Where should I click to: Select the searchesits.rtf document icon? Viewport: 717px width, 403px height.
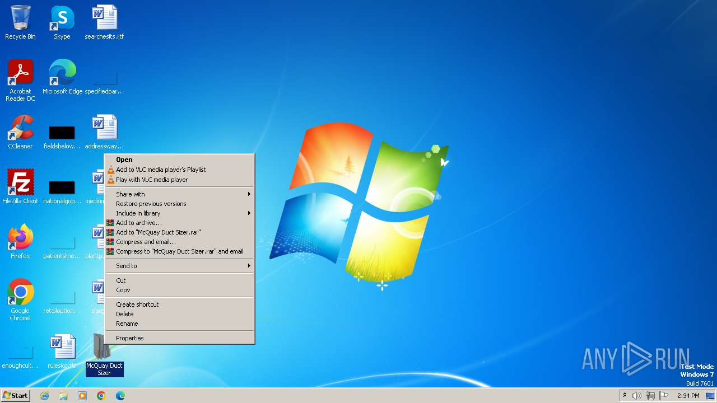(104, 22)
